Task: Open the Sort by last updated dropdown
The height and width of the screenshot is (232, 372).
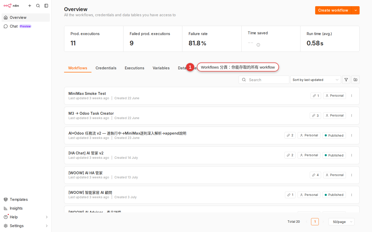Action: [x=315, y=80]
